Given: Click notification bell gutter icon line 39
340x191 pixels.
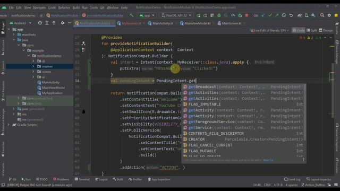Looking at the screenshot, I should click(x=83, y=112).
